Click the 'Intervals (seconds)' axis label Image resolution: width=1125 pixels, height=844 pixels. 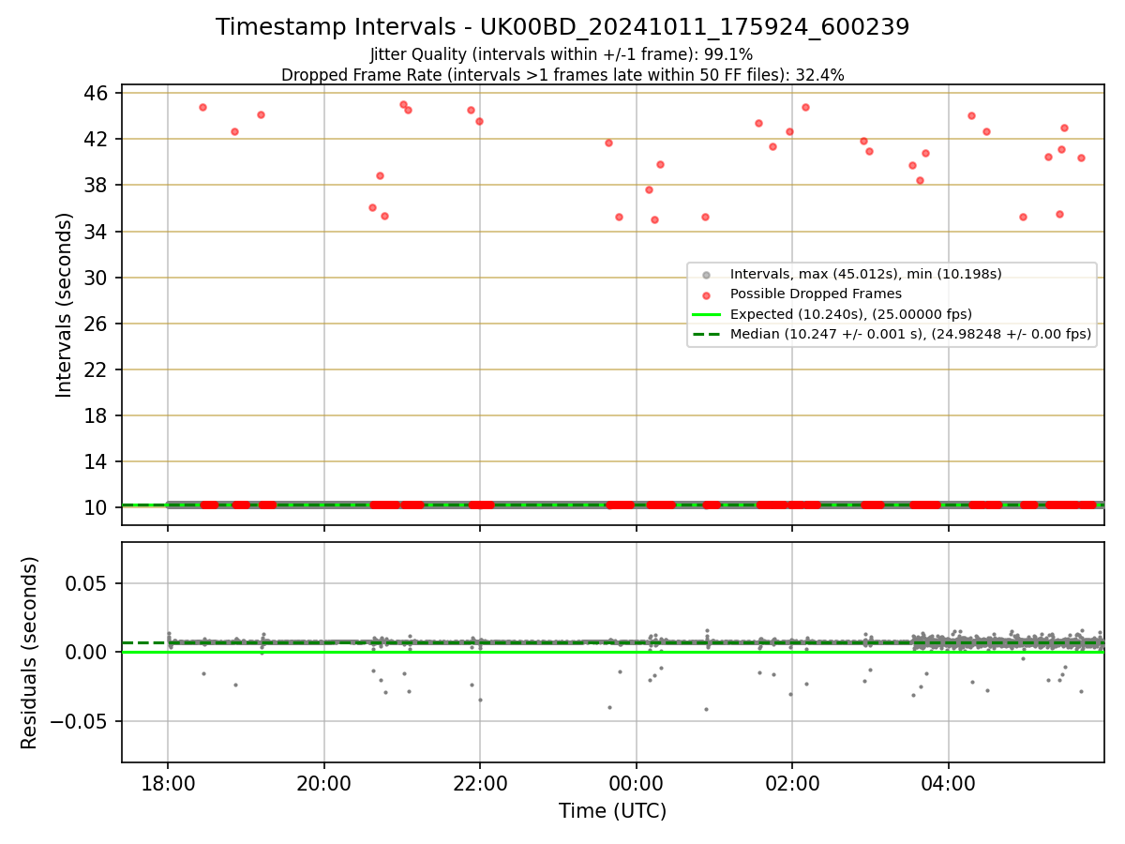coord(65,305)
